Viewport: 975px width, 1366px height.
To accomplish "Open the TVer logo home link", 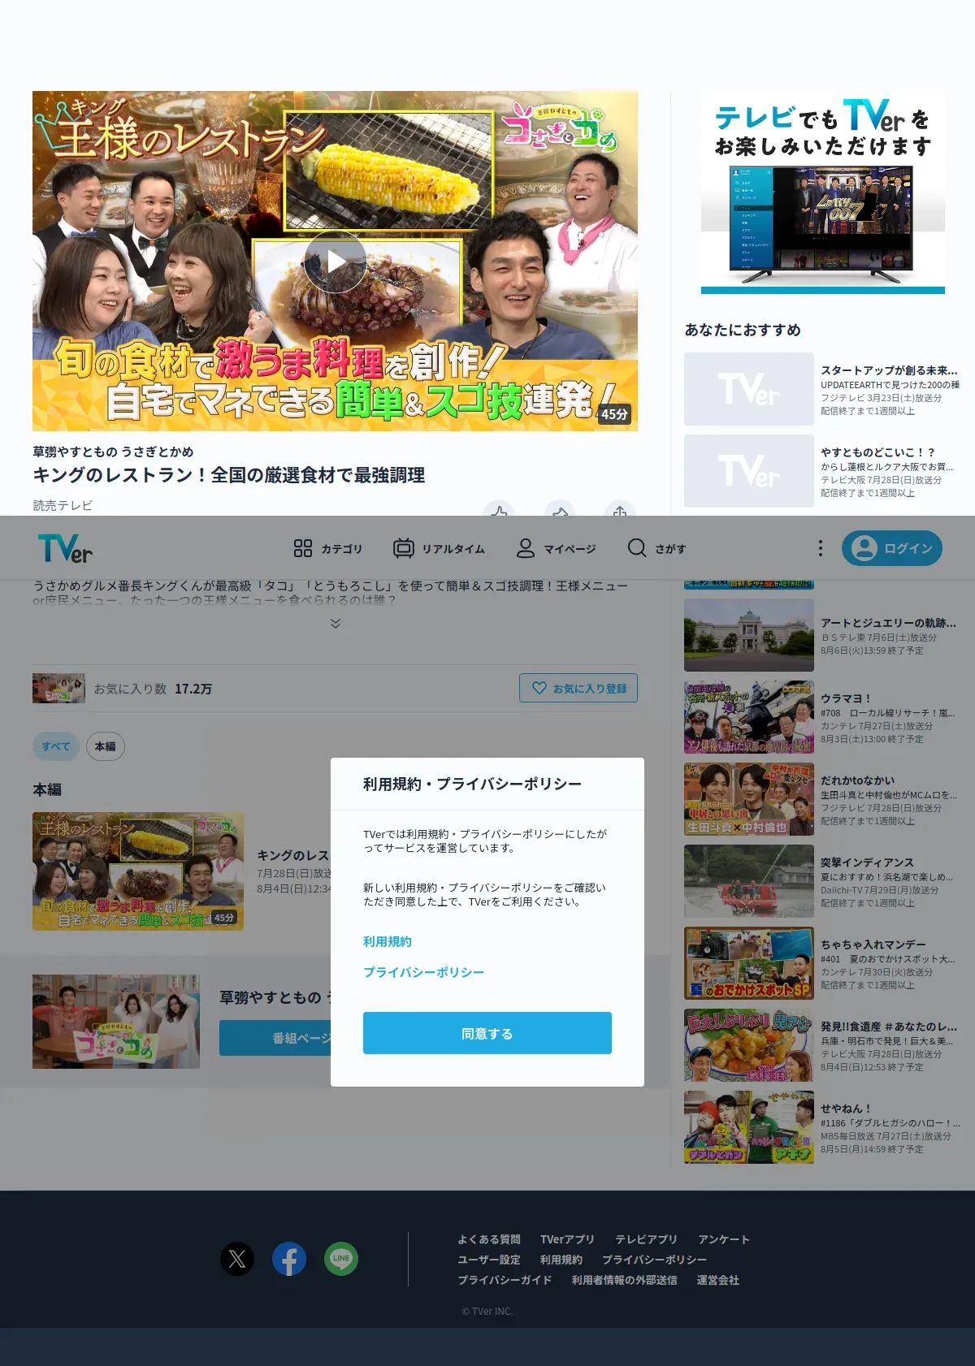I will pyautogui.click(x=65, y=548).
